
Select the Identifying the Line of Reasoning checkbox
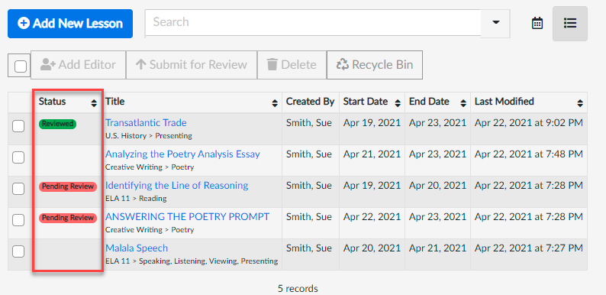(18, 189)
